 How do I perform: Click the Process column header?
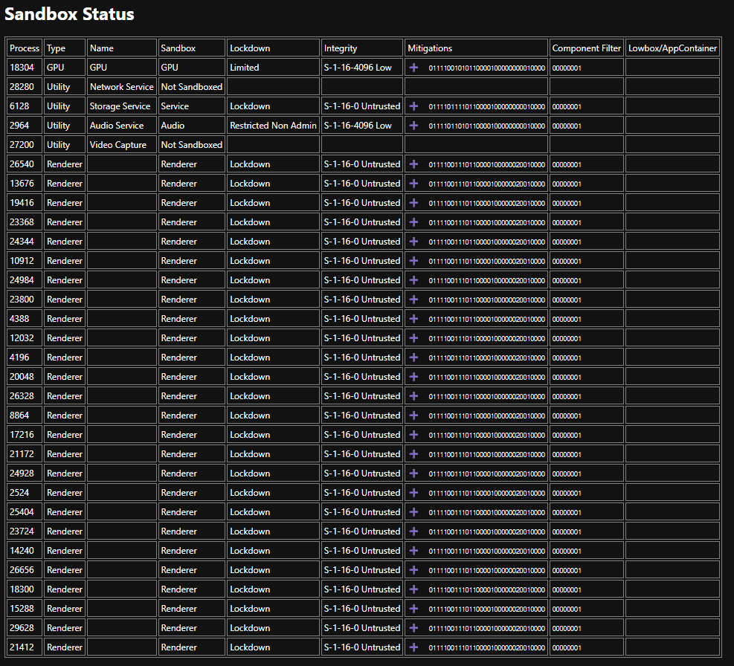point(25,48)
